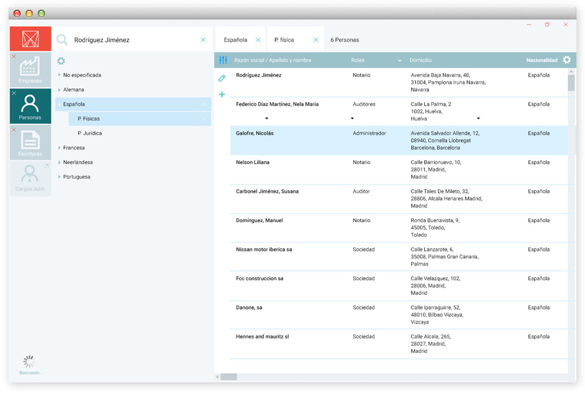Select the Galofre, Nicolás row
This screenshot has height=394, width=585.
tap(254, 133)
